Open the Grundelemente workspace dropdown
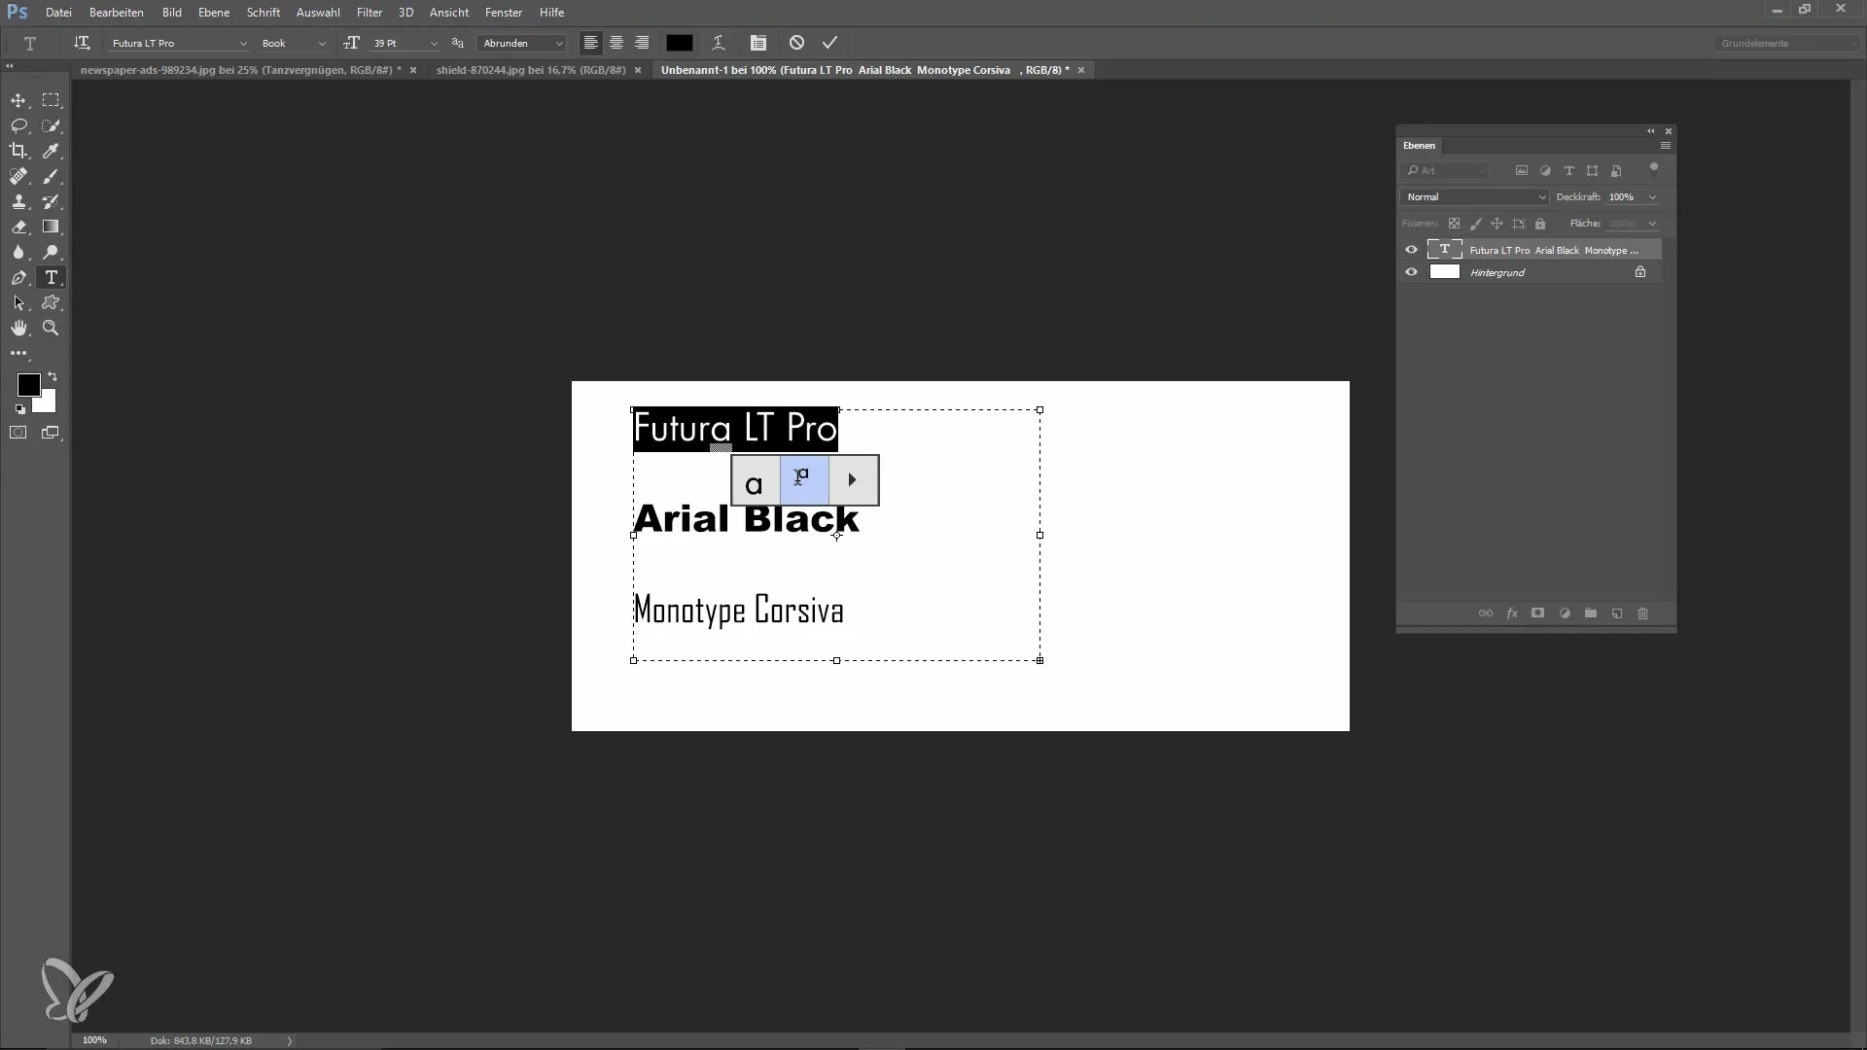1867x1050 pixels. coord(1785,43)
